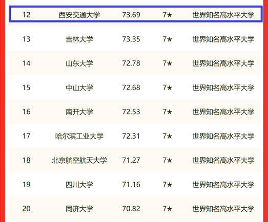
Task: Click 世界知名高水平大学 in row 20
Action: click(x=223, y=209)
